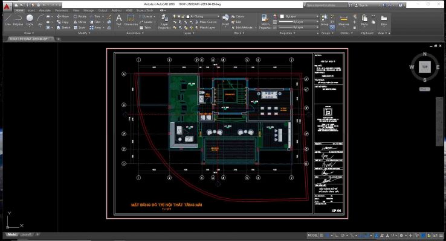Open the Insert block tool
This screenshot has height=241, width=446.
[x=225, y=20]
